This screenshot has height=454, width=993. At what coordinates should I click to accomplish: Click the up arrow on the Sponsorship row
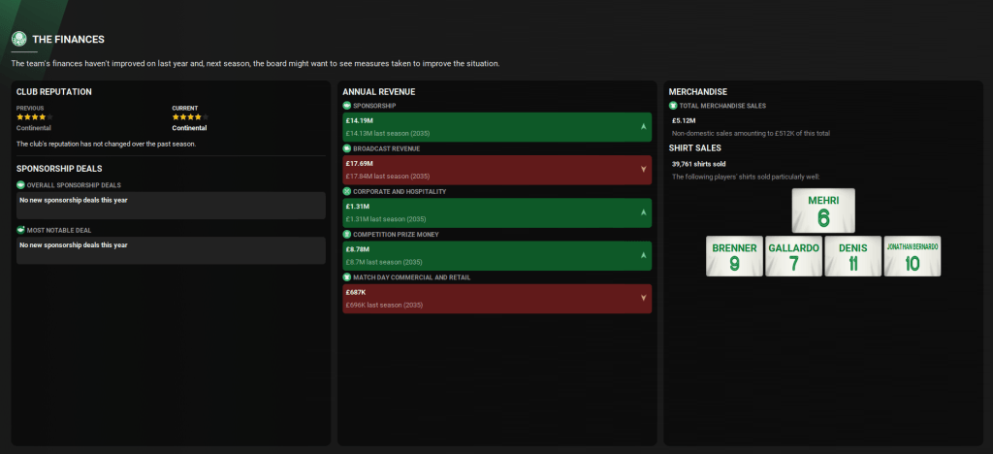click(643, 127)
